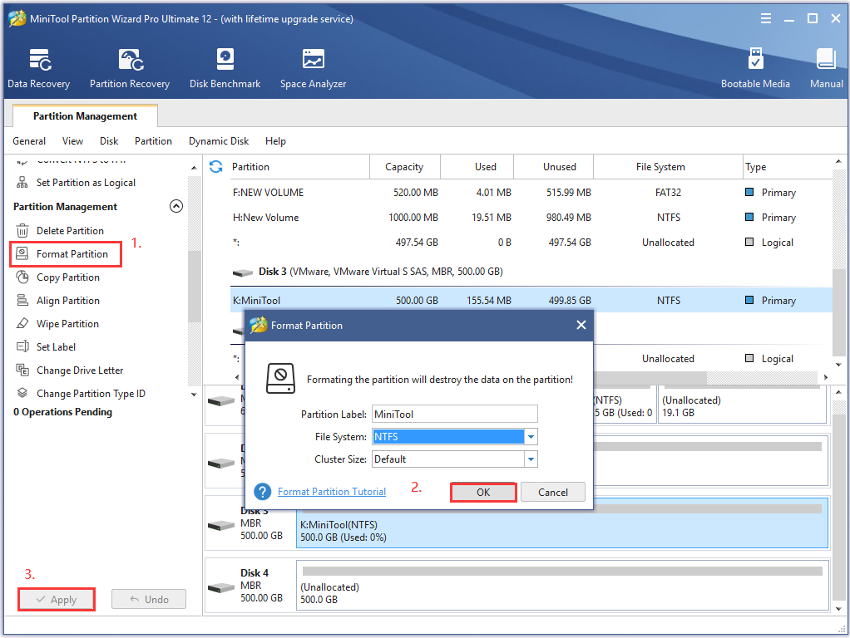
Task: Select the Partition Management tab
Action: click(x=85, y=116)
